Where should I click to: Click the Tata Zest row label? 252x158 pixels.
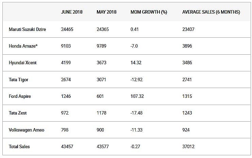[18, 113]
